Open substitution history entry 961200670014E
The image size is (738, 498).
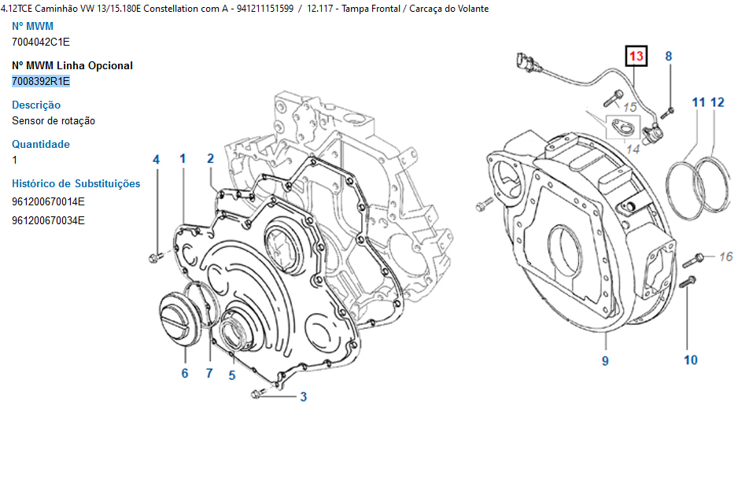point(48,201)
